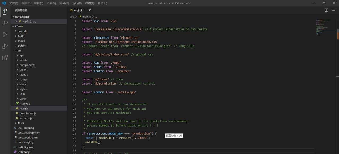This screenshot has height=154, width=339.
Task: Open the Source Control view
Action: (5, 35)
